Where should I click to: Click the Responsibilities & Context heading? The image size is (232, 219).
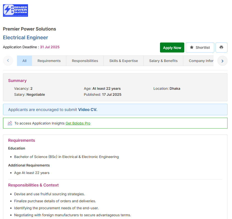(x=33, y=185)
